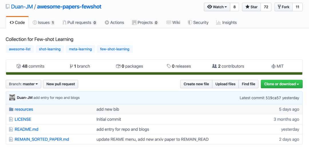View the 0 packages page
Screen dimensions: 309x147
coord(130,66)
